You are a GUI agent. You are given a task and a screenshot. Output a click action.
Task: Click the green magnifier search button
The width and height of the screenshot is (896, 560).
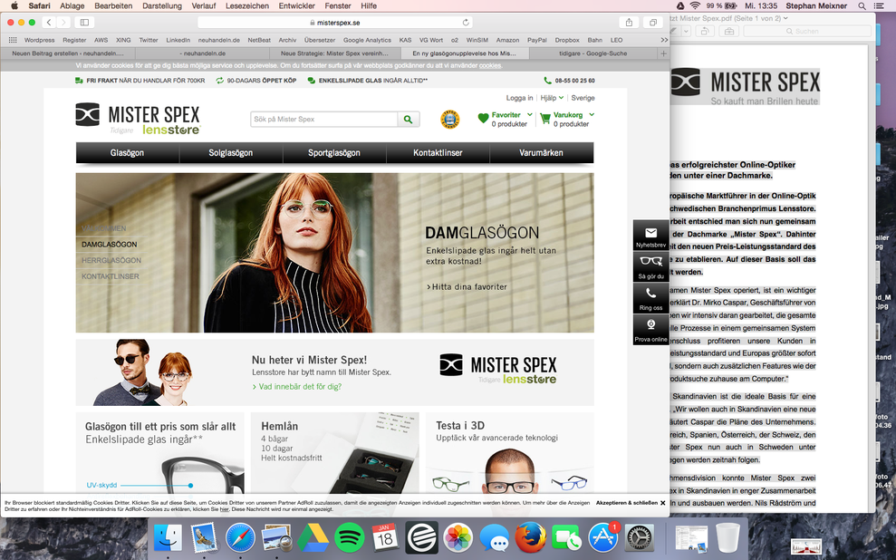pos(408,120)
